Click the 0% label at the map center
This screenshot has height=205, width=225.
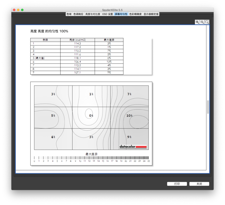(x=91, y=115)
